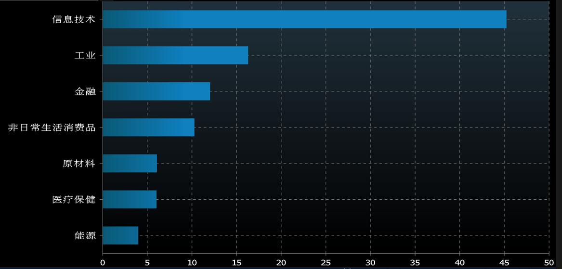Click the 信息技术 bar in the chart

pos(304,19)
